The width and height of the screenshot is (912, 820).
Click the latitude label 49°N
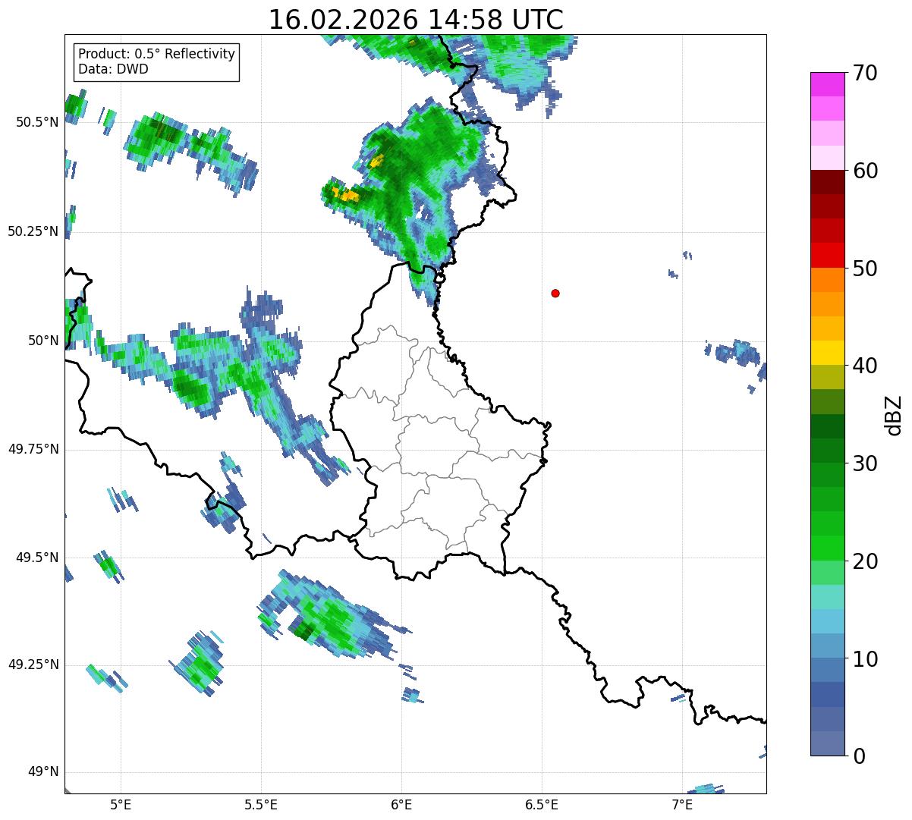(43, 772)
